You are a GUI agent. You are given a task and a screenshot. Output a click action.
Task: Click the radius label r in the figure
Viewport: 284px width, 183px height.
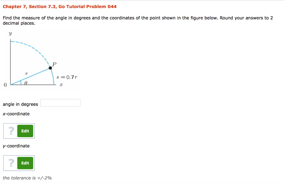click(27, 74)
